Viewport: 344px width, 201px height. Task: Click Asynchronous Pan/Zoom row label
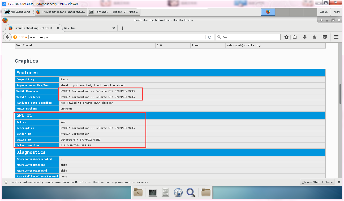pos(37,85)
